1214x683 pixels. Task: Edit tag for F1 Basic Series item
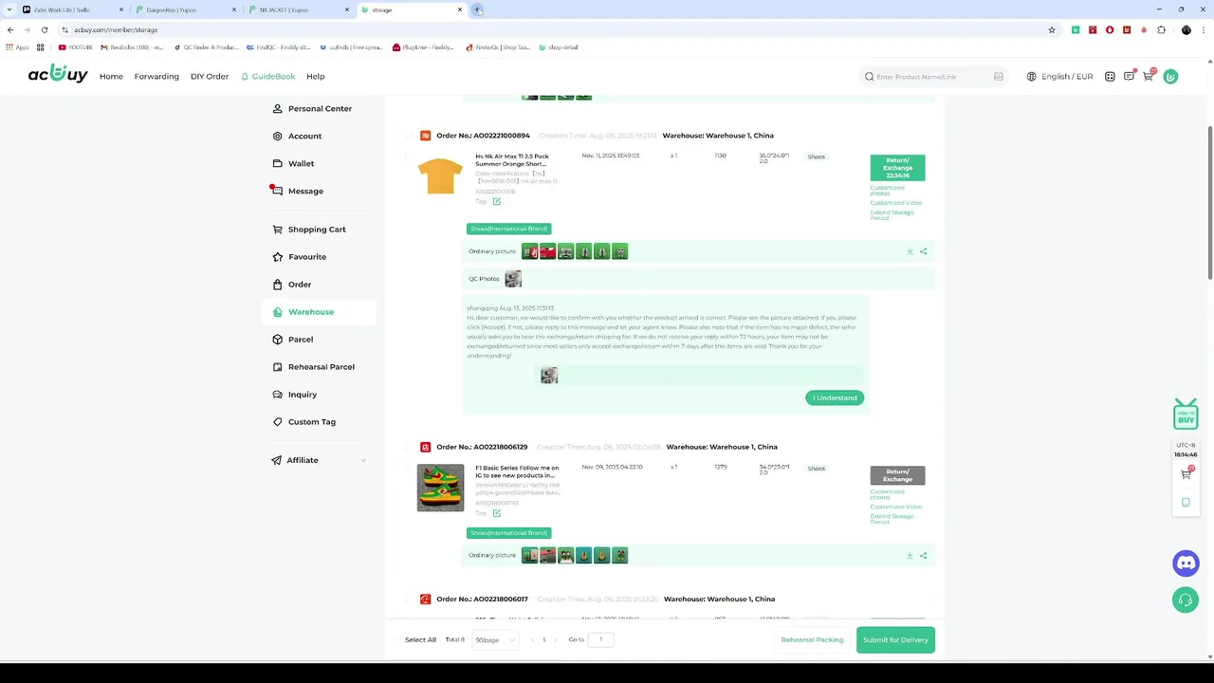click(x=496, y=513)
